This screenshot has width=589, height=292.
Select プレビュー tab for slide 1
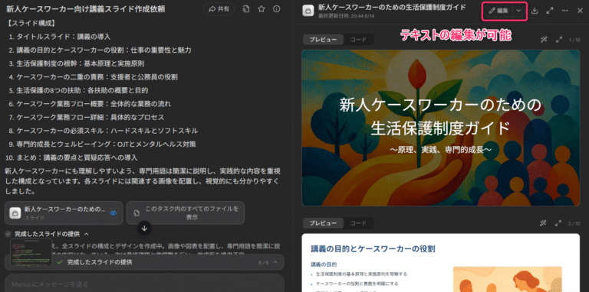[x=323, y=40]
